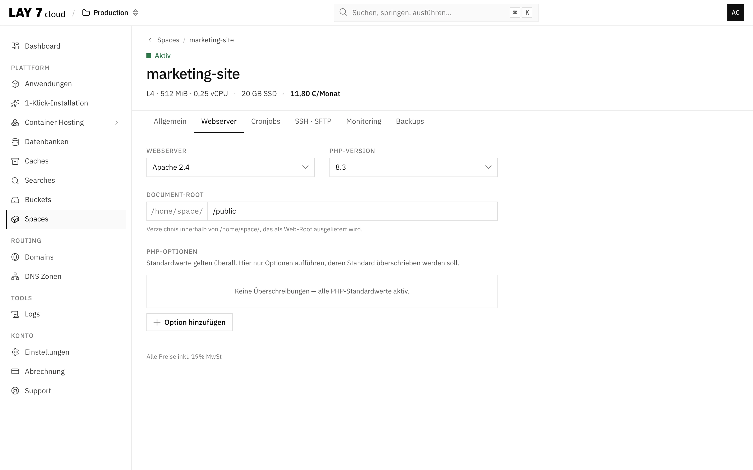Screen dimensions: 753x470
Task: Click the Buckets drive icon
Action: pos(15,199)
